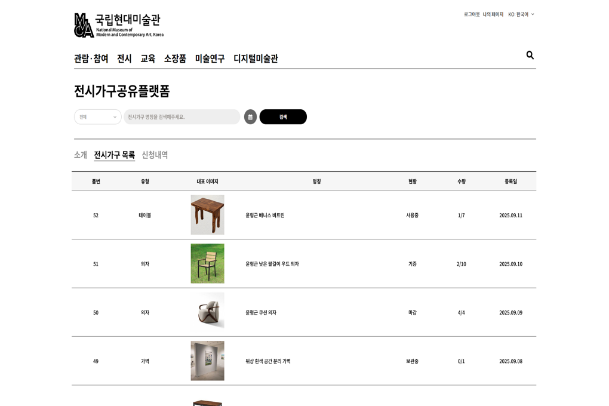
Task: Click the 전시가구 명칭 search input field
Action: coord(182,116)
